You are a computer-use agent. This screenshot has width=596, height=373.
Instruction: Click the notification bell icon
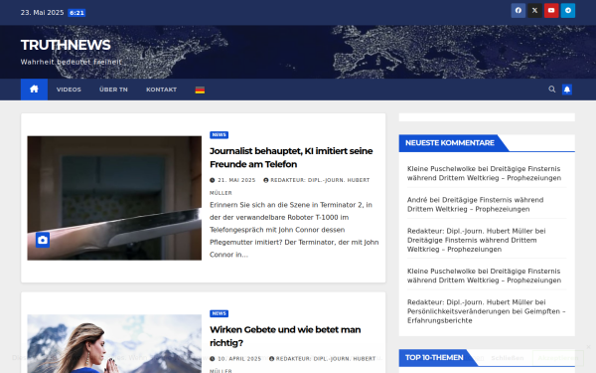pos(567,90)
